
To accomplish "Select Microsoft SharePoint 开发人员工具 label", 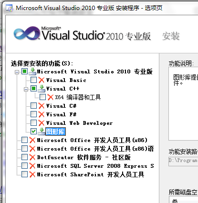I will [x=91, y=174].
